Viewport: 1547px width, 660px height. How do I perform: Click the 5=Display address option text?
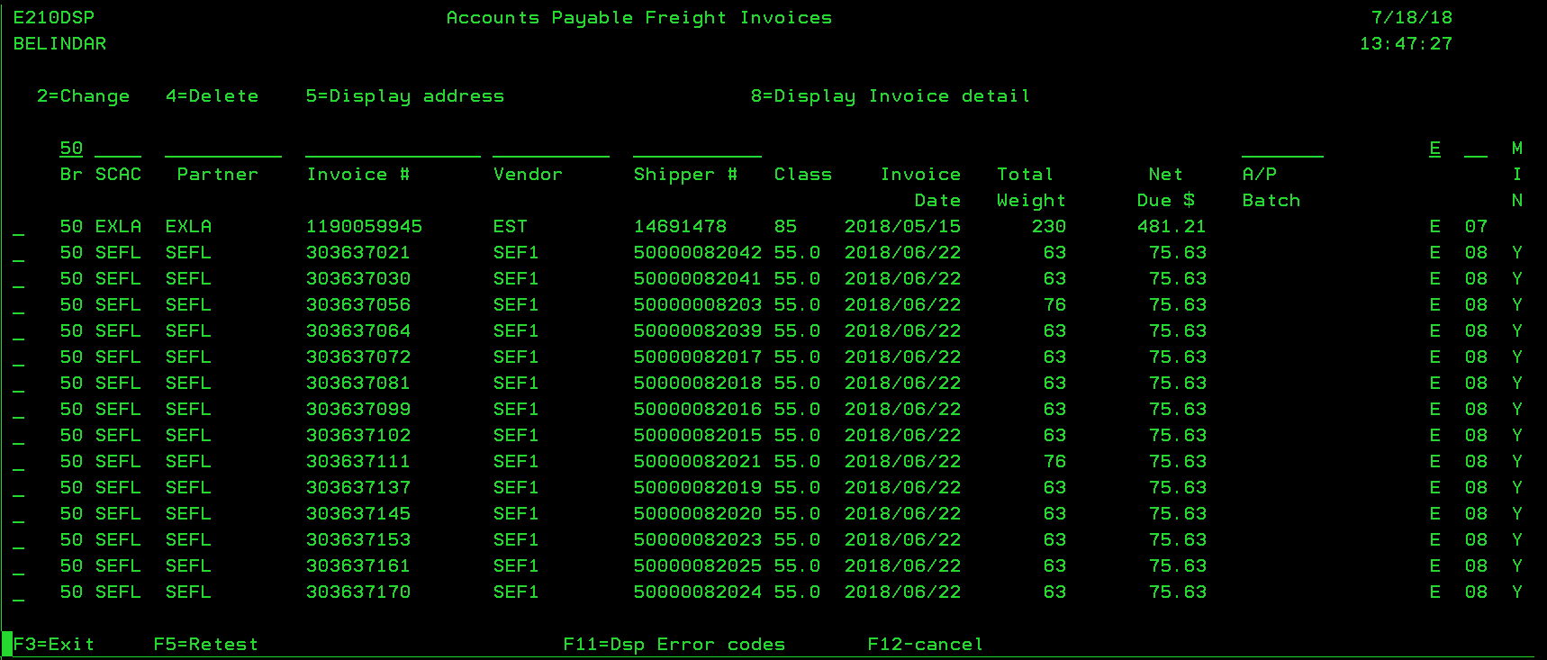[x=404, y=96]
